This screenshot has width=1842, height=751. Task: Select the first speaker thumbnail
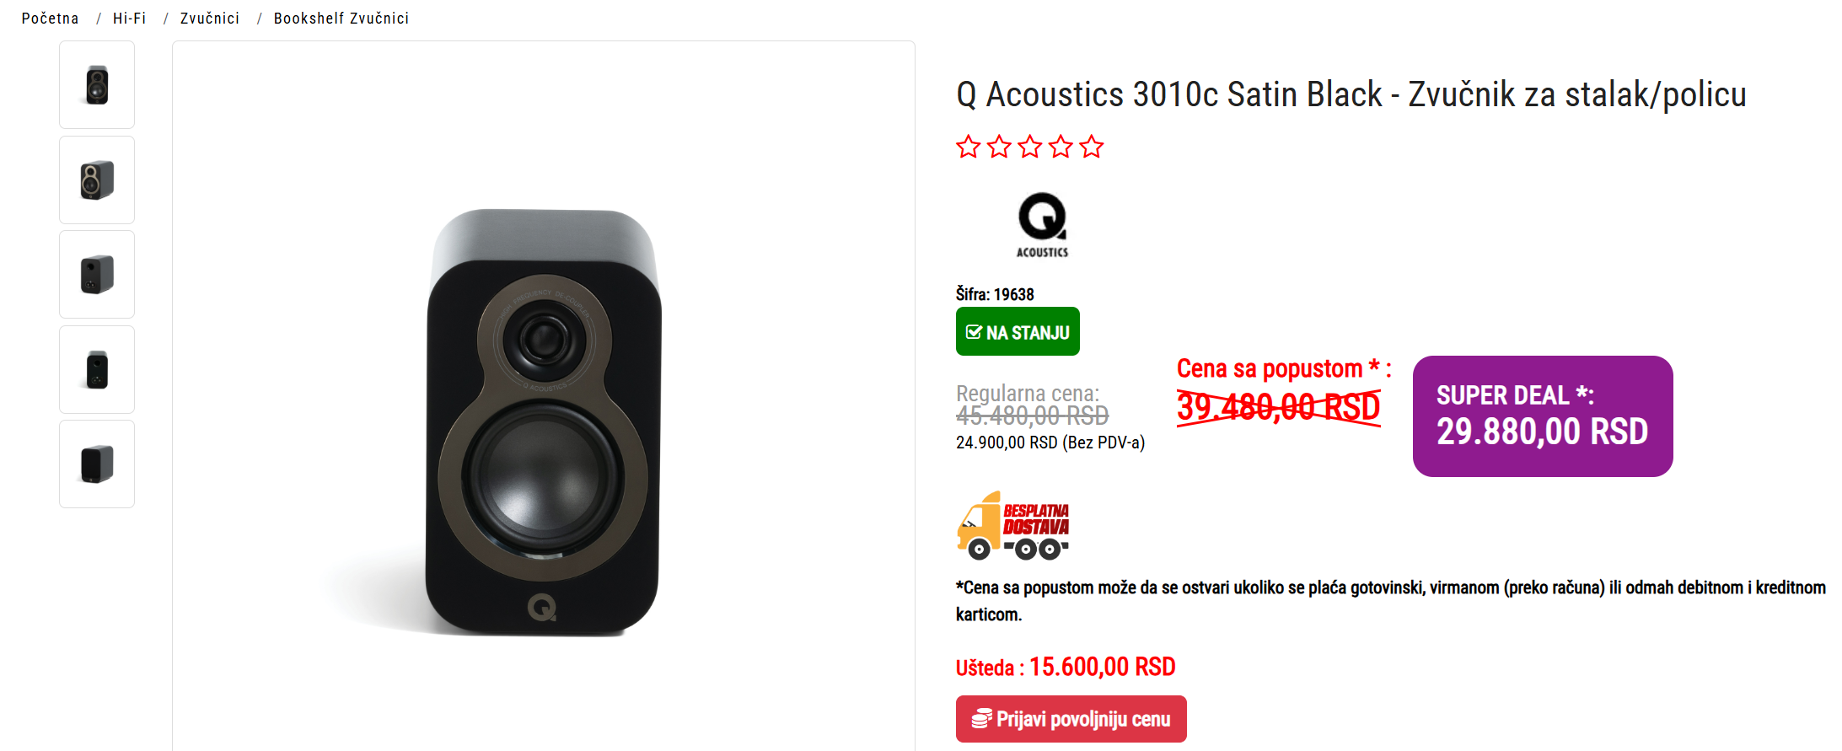pyautogui.click(x=97, y=85)
